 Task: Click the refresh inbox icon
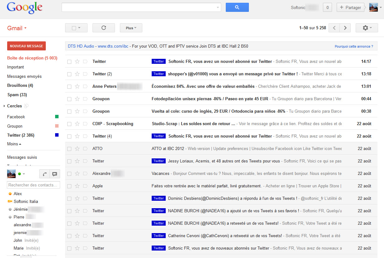point(103,28)
